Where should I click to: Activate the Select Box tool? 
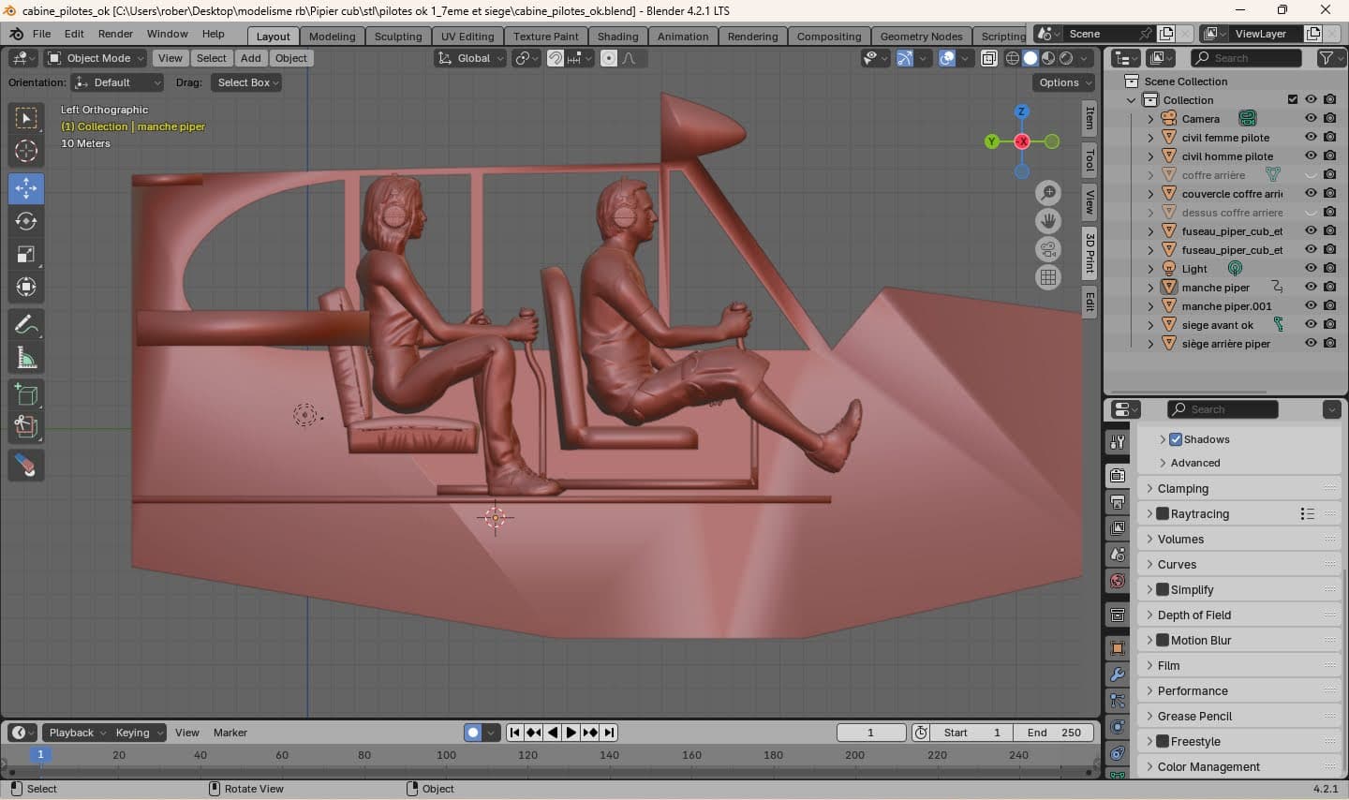click(x=26, y=118)
